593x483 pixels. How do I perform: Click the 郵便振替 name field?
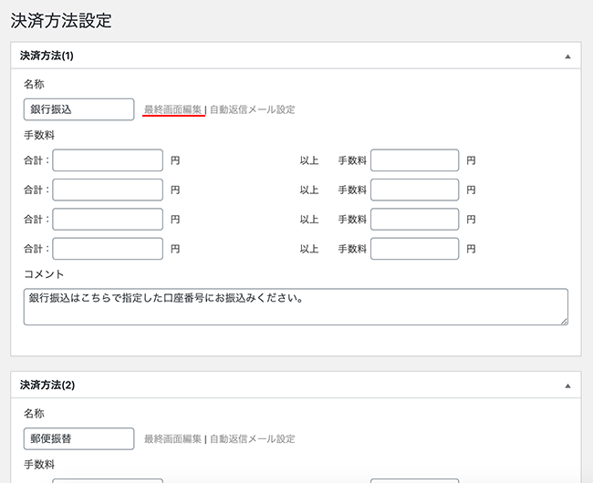(x=78, y=439)
